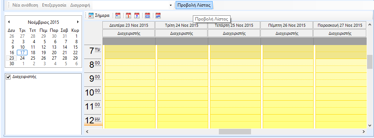374x138 pixels.
Task: Click the Σήμερα (Today) calendar icon
Action: [x=91, y=15]
